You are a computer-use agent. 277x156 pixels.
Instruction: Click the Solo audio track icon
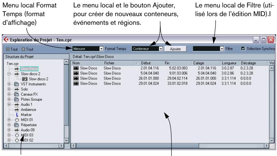17,89
